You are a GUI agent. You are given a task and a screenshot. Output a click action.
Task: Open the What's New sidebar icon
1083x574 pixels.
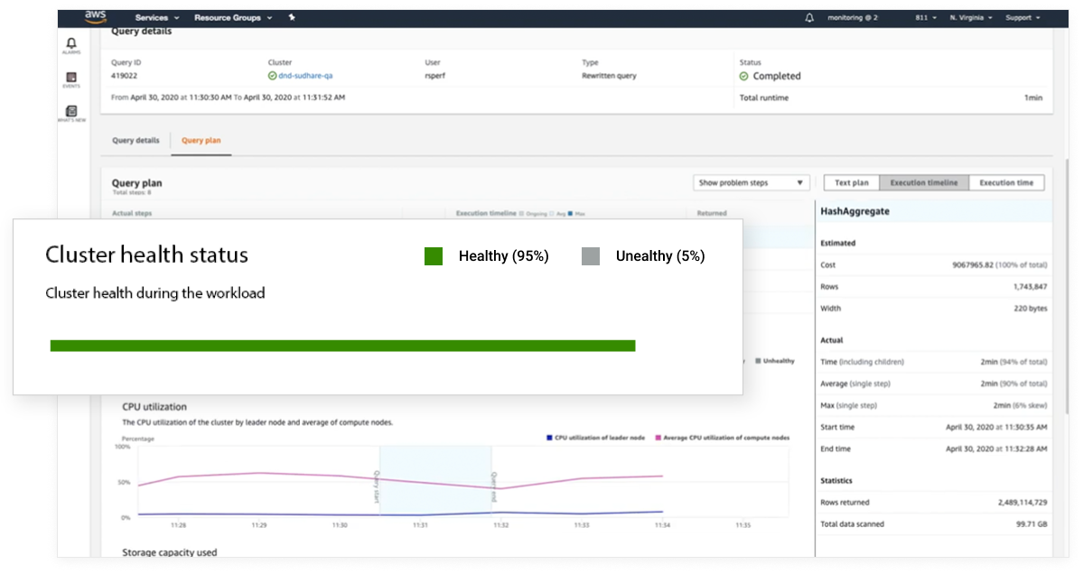click(x=71, y=112)
